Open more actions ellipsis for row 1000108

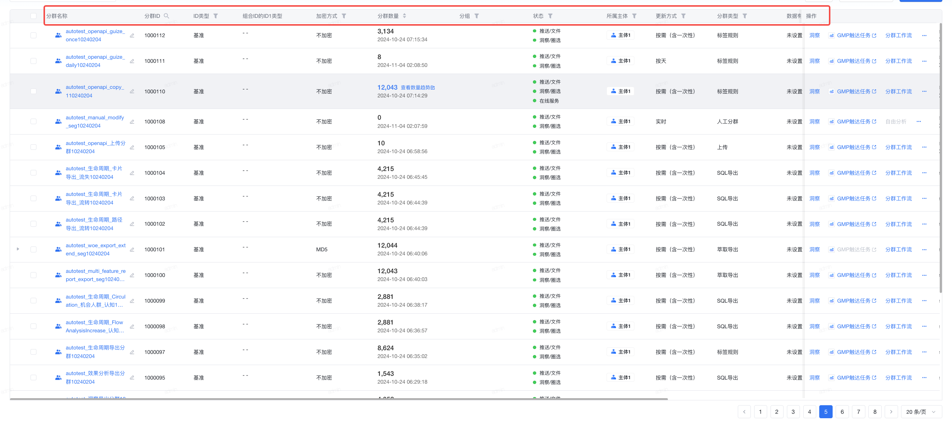point(919,122)
